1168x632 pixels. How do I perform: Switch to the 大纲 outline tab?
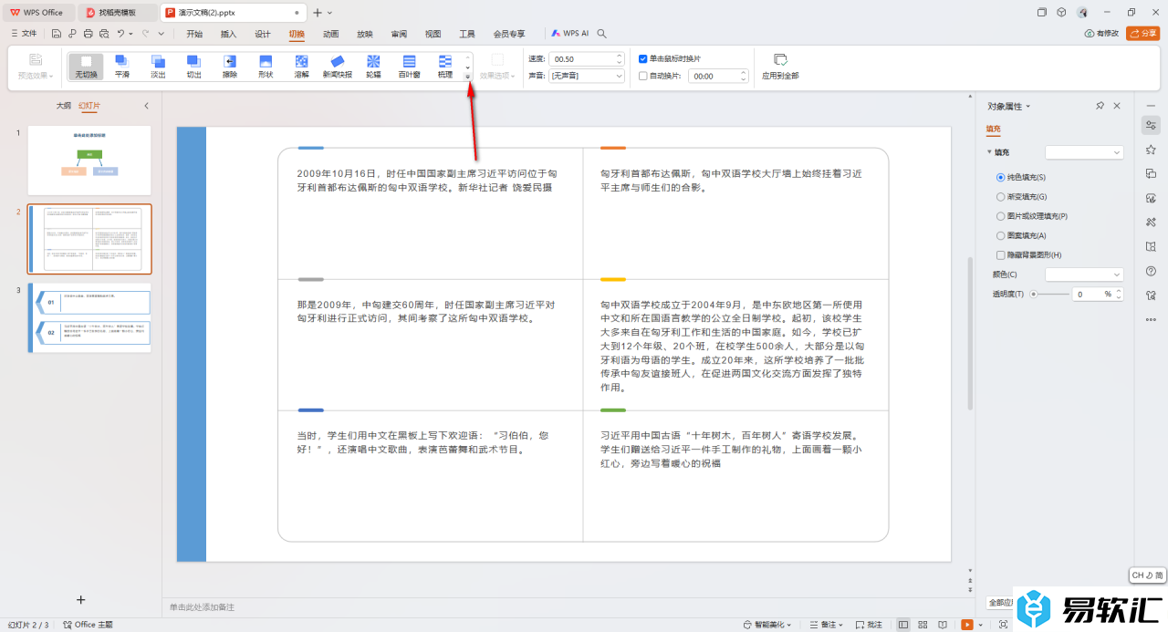click(x=63, y=106)
